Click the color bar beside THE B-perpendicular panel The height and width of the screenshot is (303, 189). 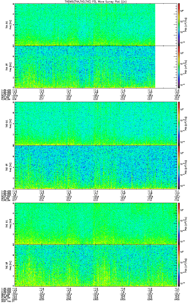[x=179, y=223]
